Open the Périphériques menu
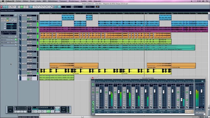The image size is (210, 118). (x=74, y=1)
